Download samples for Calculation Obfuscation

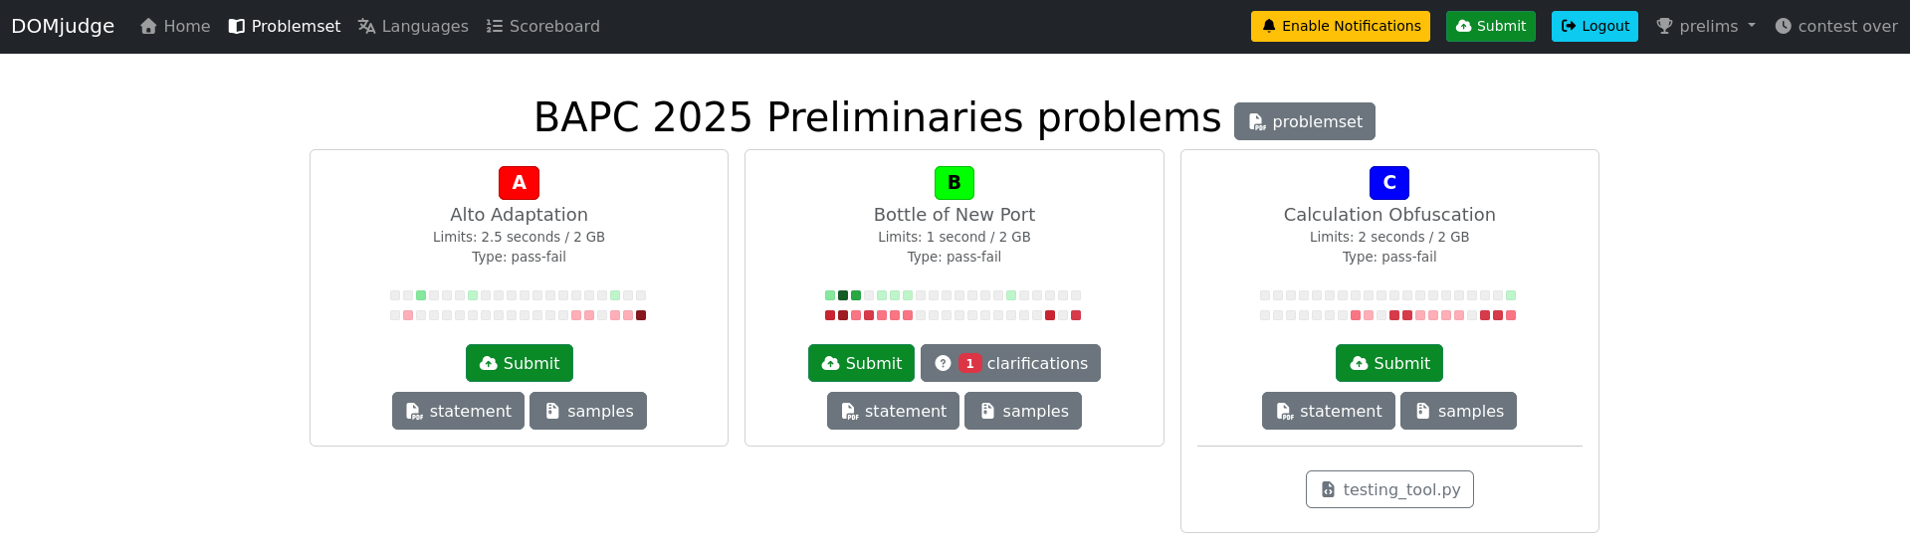click(1457, 411)
